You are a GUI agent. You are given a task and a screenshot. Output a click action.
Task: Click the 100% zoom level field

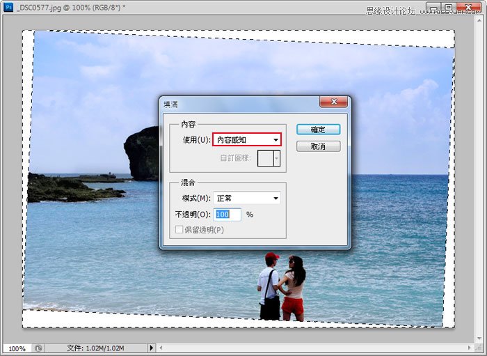point(17,348)
